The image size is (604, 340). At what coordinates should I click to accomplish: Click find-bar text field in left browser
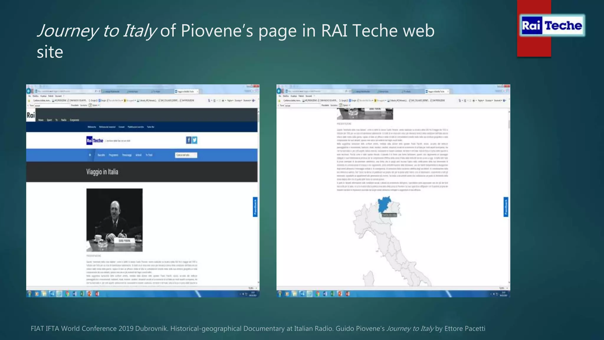tap(52, 105)
